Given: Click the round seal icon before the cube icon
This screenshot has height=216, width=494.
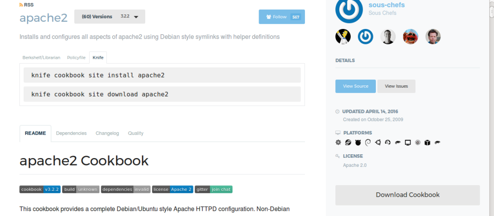Looking at the screenshot, I should coord(418,143).
